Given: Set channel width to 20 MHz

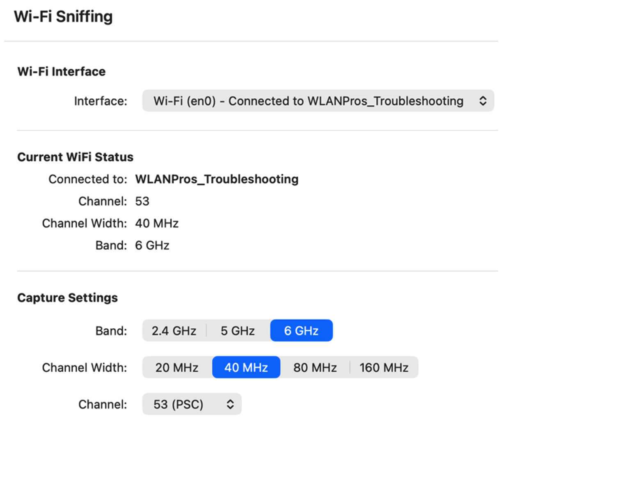Looking at the screenshot, I should click(177, 368).
